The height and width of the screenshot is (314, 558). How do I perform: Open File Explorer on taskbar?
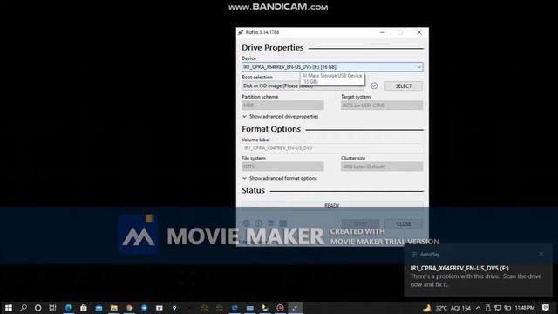point(114,308)
